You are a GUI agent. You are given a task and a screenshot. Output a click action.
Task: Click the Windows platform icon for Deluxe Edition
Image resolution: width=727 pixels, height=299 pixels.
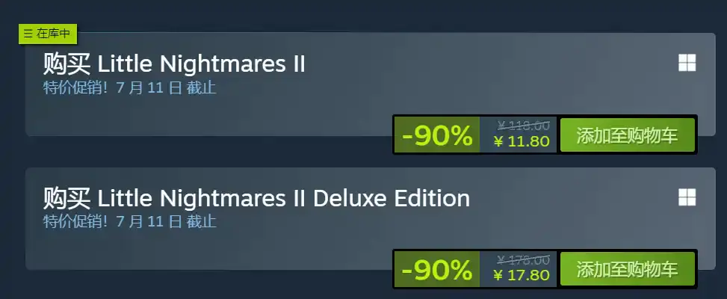pyautogui.click(x=687, y=197)
